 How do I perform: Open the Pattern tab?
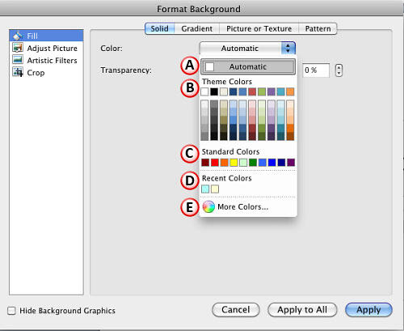pyautogui.click(x=318, y=28)
